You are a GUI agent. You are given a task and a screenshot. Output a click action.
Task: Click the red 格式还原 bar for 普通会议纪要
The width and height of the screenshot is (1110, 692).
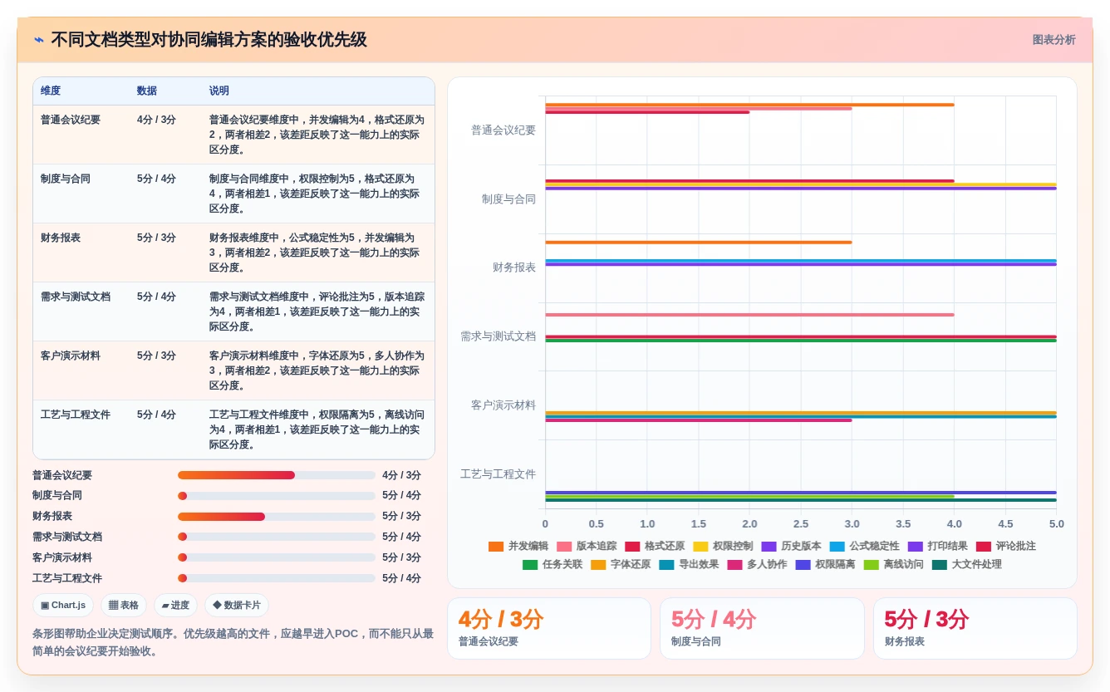pos(647,112)
